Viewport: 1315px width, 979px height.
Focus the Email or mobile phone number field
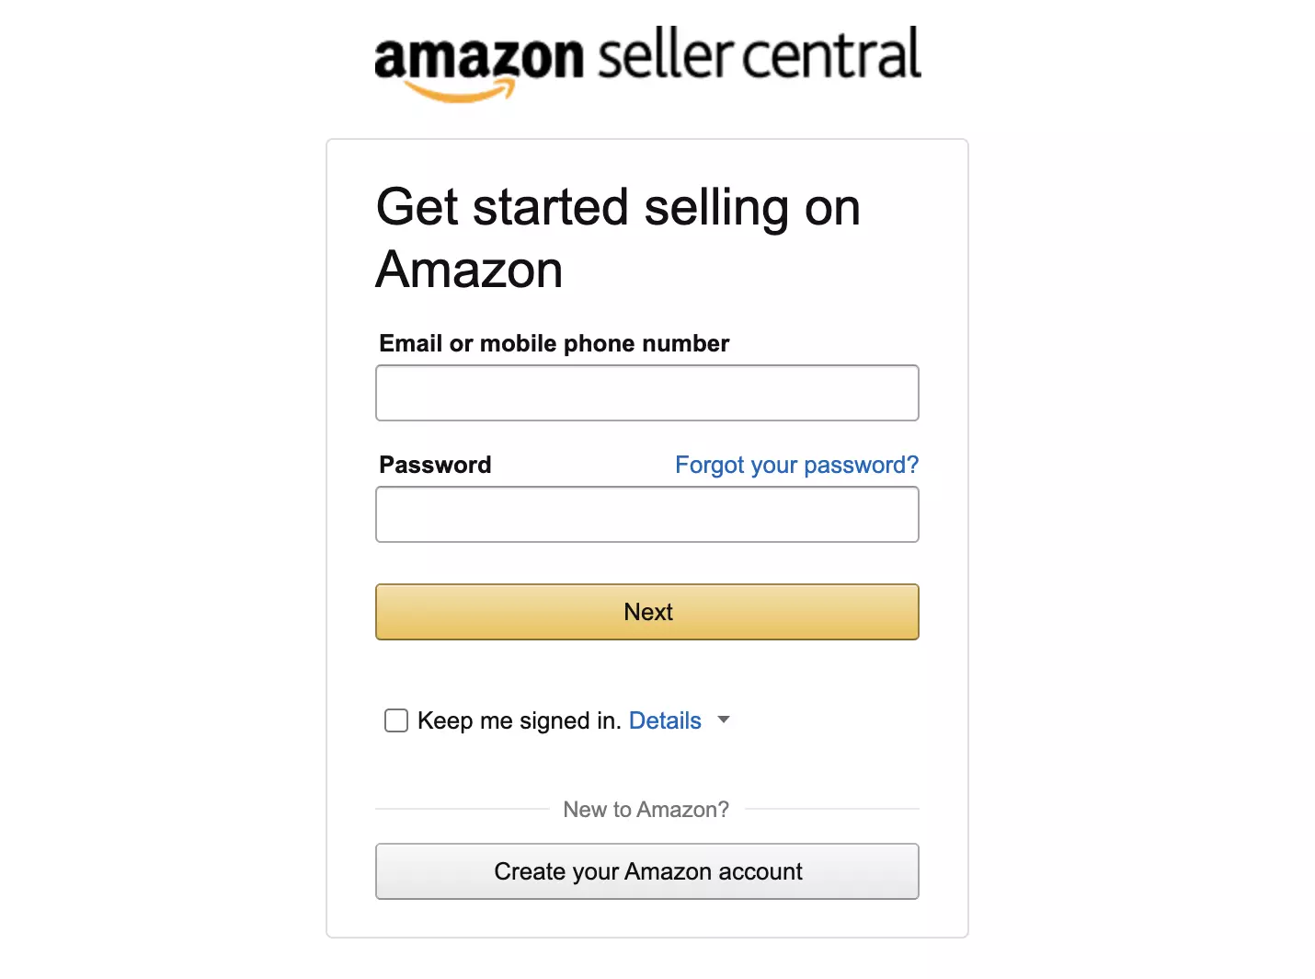click(x=647, y=393)
